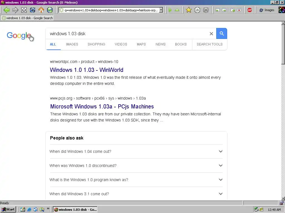
Task: Click the scroll up arrow of the page scrollbar
Action: point(283,23)
